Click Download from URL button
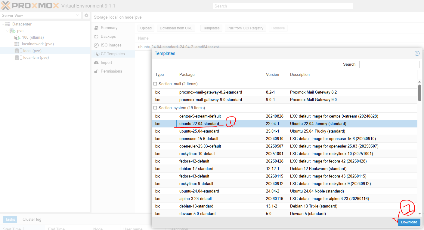The height and width of the screenshot is (230, 424). tap(176, 28)
